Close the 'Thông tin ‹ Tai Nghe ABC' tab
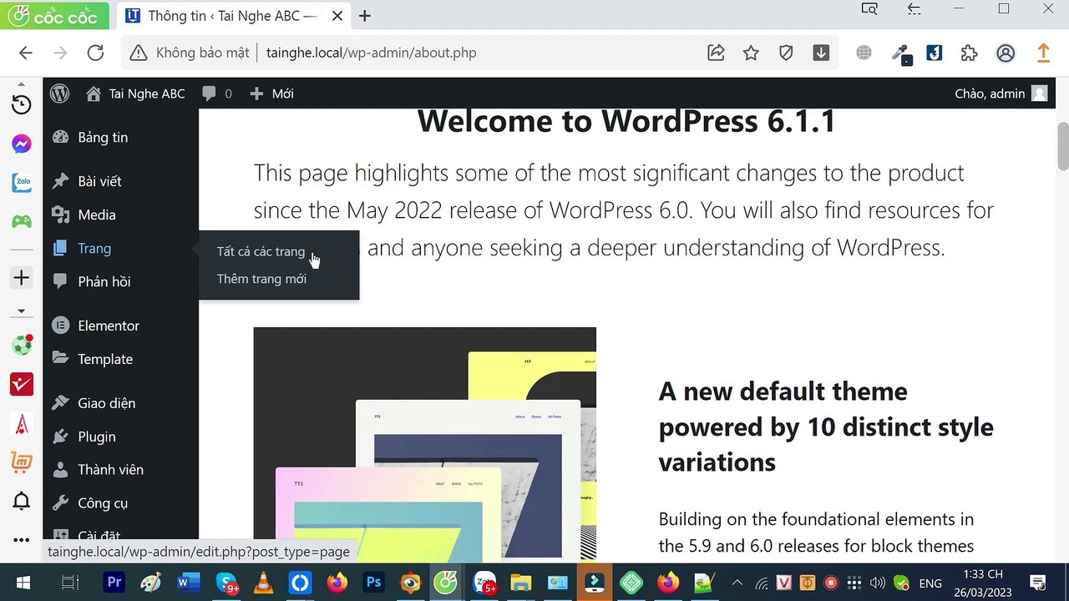The width and height of the screenshot is (1069, 601). 337,16
